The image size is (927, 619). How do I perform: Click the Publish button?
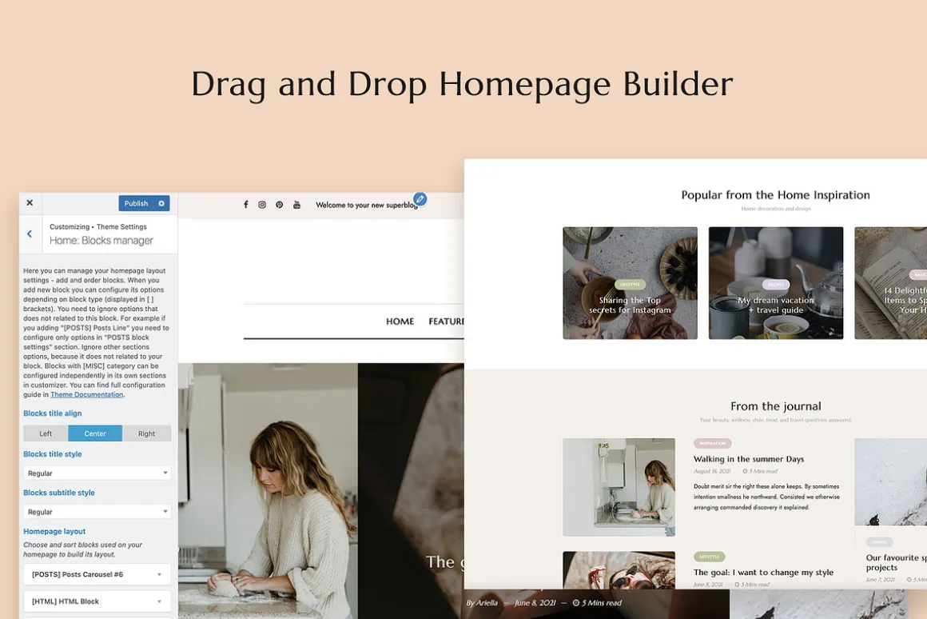pos(136,204)
